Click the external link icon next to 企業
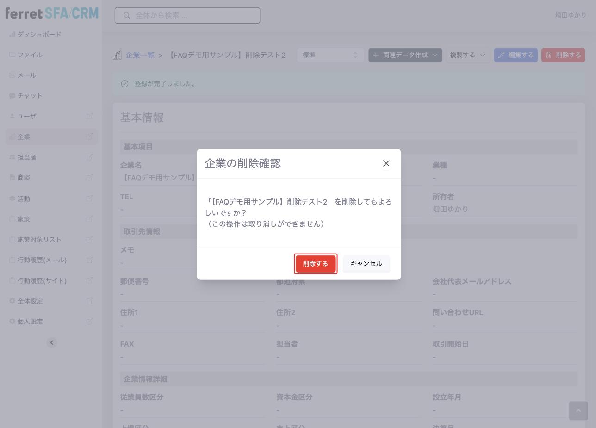Image resolution: width=596 pixels, height=428 pixels. tap(90, 136)
